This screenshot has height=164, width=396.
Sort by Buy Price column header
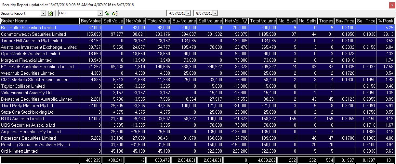345,21
